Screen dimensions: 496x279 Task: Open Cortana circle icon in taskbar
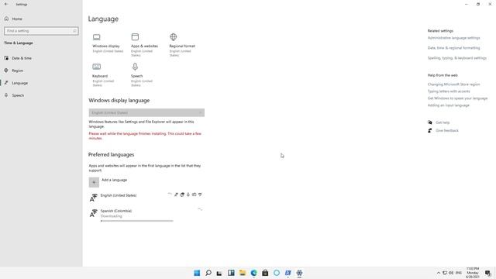[x=277, y=273]
